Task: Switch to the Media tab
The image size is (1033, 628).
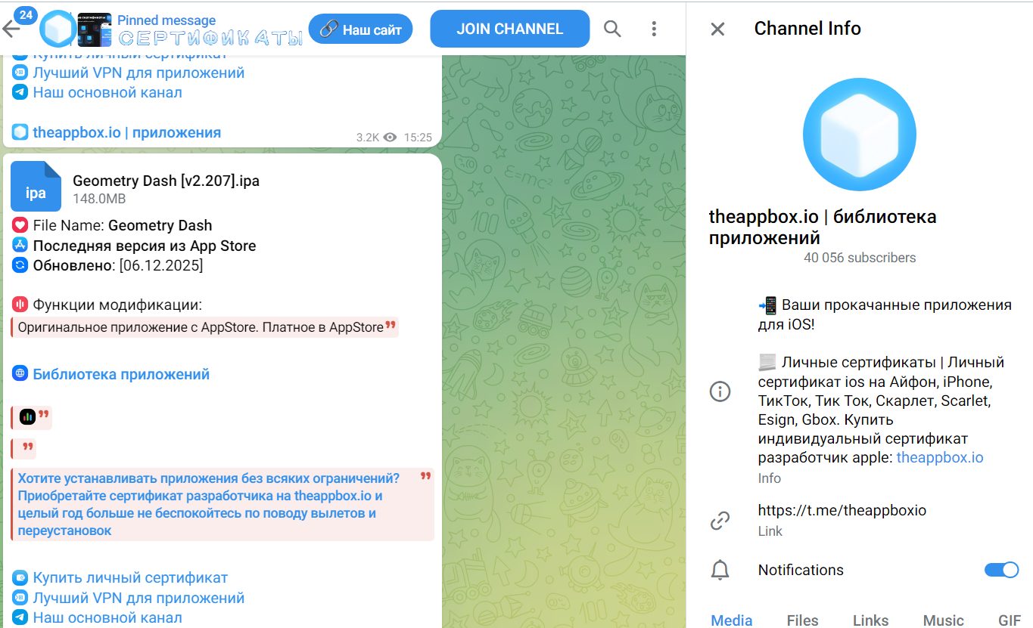Action: (730, 620)
